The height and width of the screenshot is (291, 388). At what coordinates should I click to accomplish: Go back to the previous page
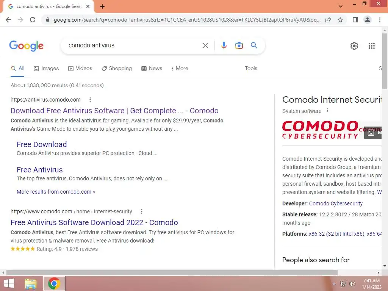(x=8, y=20)
